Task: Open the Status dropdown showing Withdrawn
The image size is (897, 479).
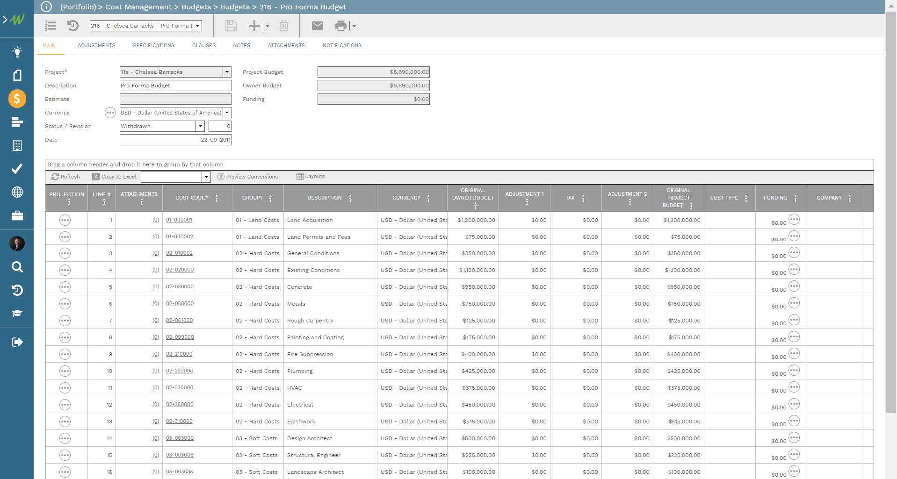Action: pos(200,126)
